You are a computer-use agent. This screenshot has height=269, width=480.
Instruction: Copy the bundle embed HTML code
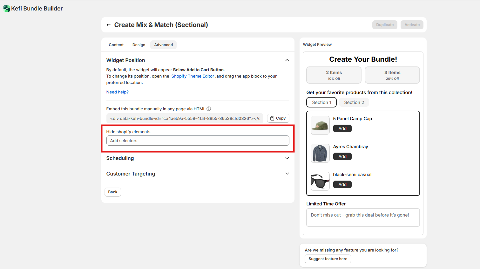click(x=278, y=118)
